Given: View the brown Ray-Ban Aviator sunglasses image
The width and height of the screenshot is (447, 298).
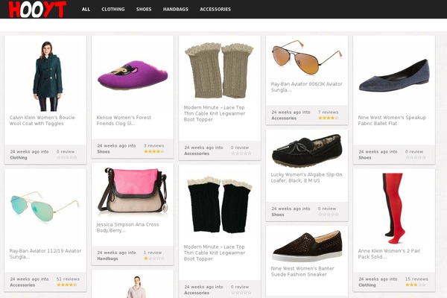Looking at the screenshot, I should pyautogui.click(x=307, y=58).
